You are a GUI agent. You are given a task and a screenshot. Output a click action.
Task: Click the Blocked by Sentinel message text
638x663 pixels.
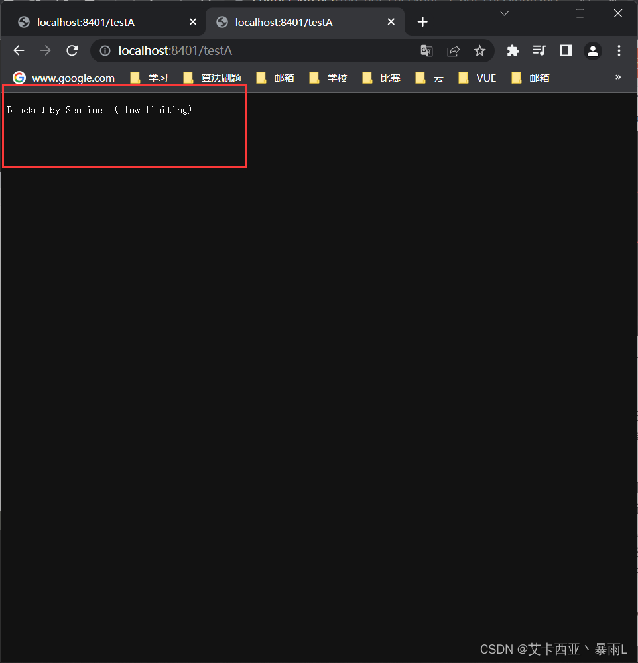99,110
